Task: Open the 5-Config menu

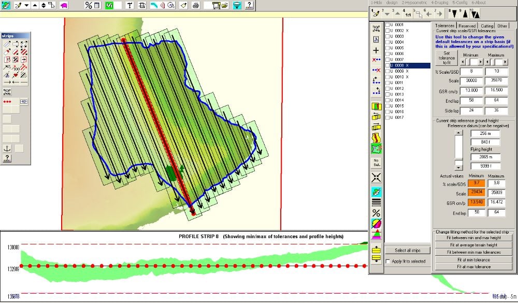Action: click(460, 3)
